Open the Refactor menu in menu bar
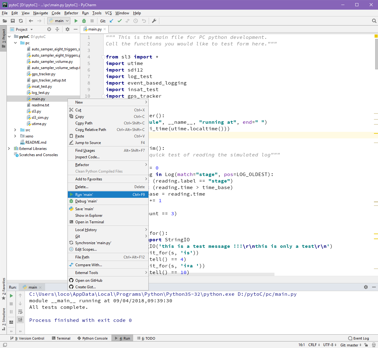The width and height of the screenshot is (378, 348). (x=71, y=13)
